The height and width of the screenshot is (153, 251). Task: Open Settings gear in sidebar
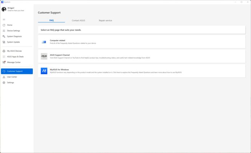pyautogui.click(x=4, y=83)
